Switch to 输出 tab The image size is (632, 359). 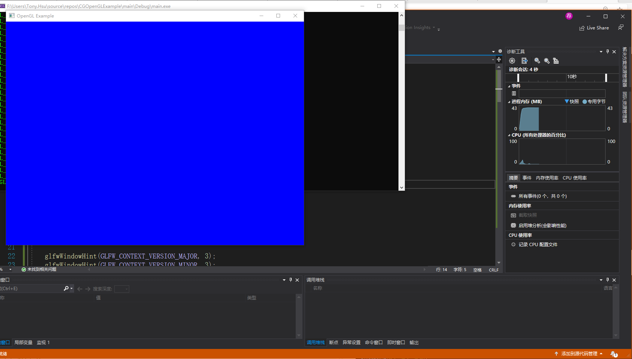click(414, 342)
